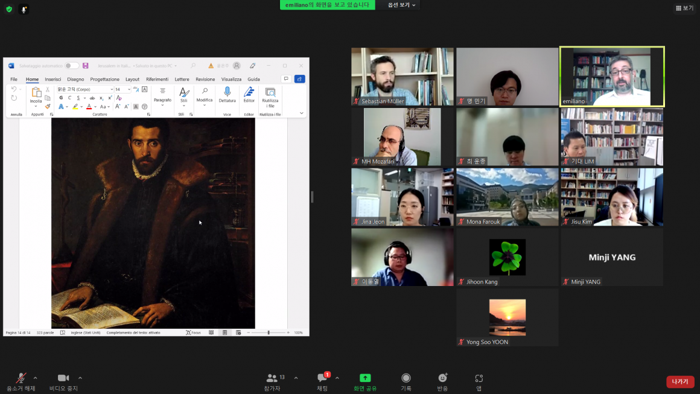Toggle Salvataggio automatico switch
The image size is (700, 394).
coord(71,66)
